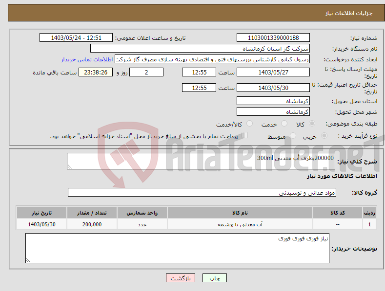
Task: Click the remaining time field 23:38:26
Action: 96,72
